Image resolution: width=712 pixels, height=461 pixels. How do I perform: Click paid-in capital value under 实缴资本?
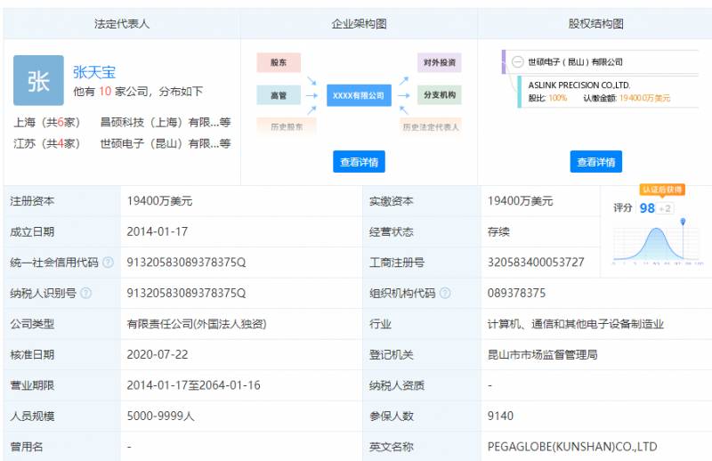coord(520,201)
